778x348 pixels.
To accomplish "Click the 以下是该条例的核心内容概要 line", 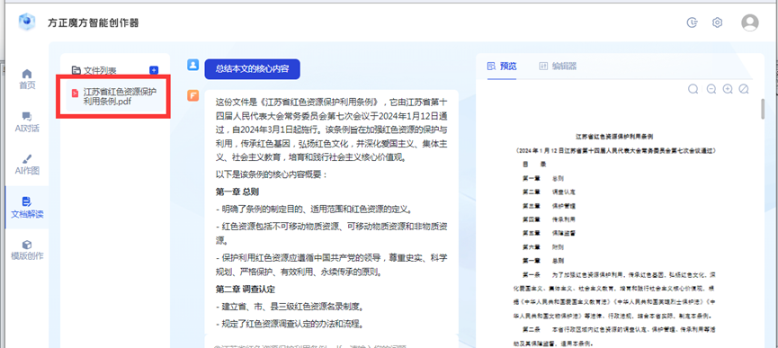I will 272,175.
